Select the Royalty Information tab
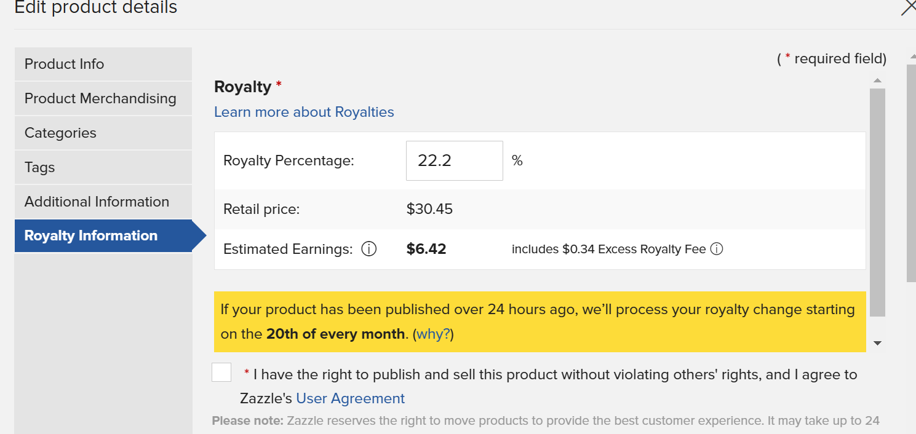Screen dimensions: 916x434 [103, 236]
